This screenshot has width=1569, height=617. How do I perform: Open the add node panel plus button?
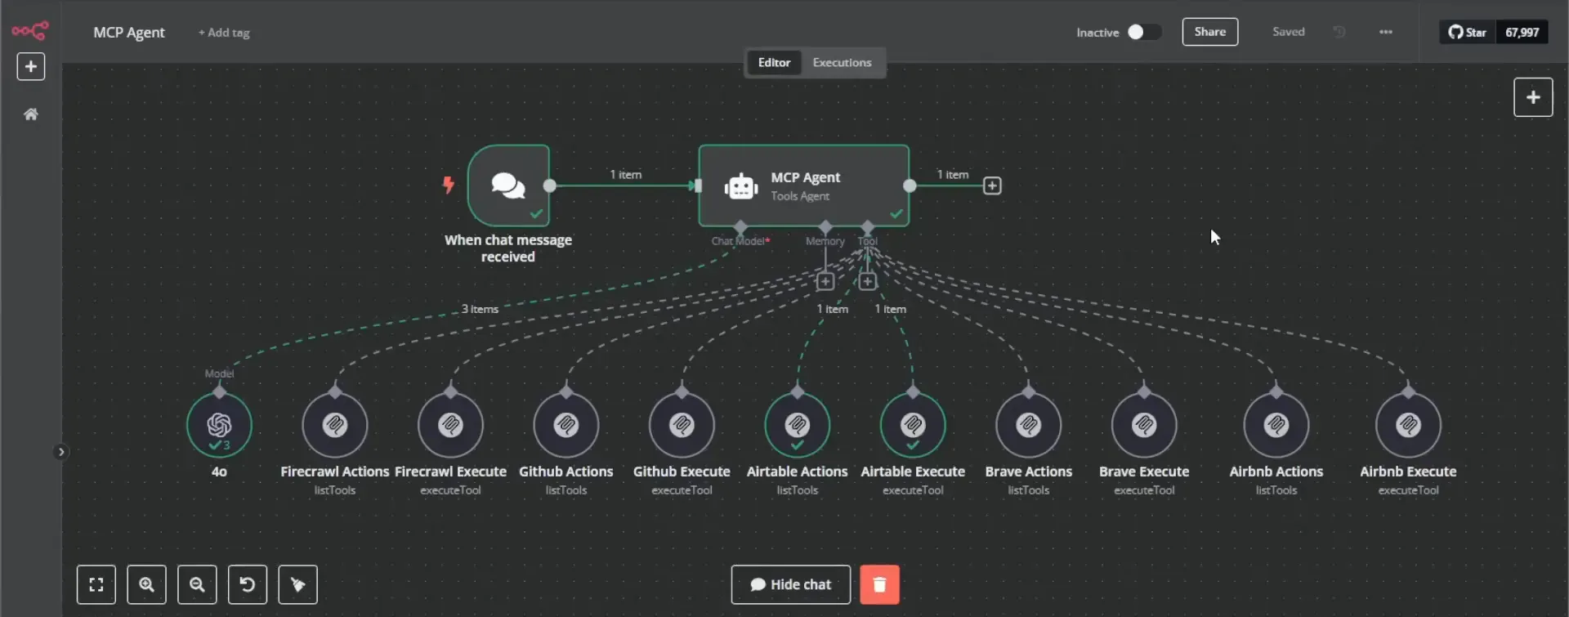[1533, 97]
